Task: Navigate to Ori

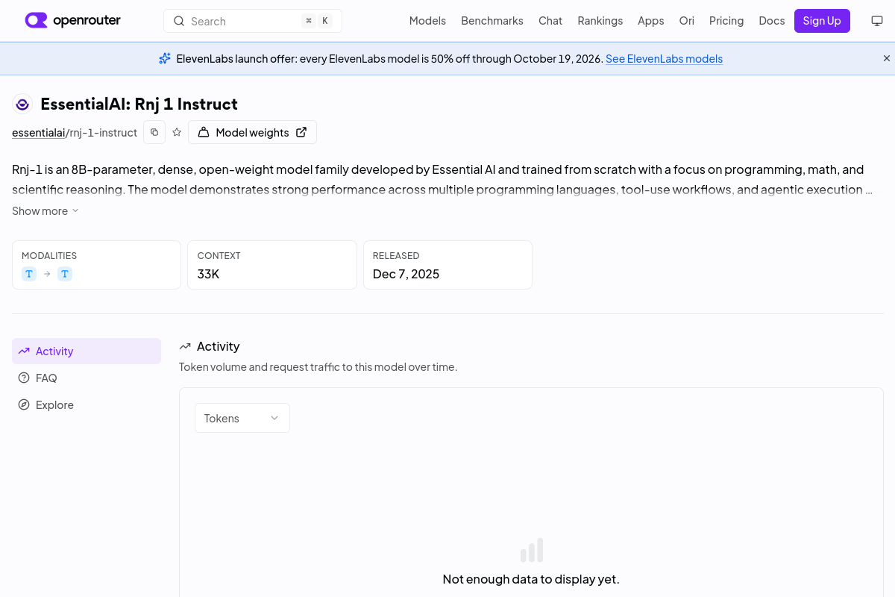Action: coord(687,21)
